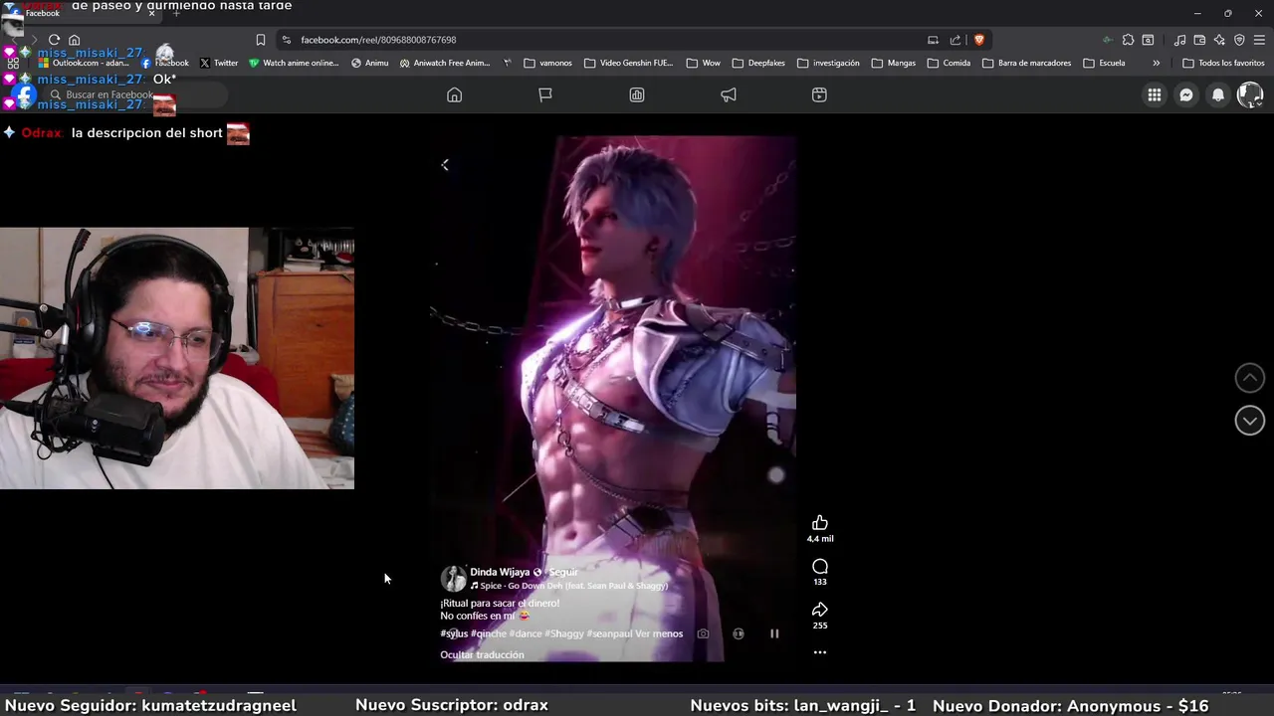Open the share icon in address bar
The image size is (1274, 716).
[955, 40]
